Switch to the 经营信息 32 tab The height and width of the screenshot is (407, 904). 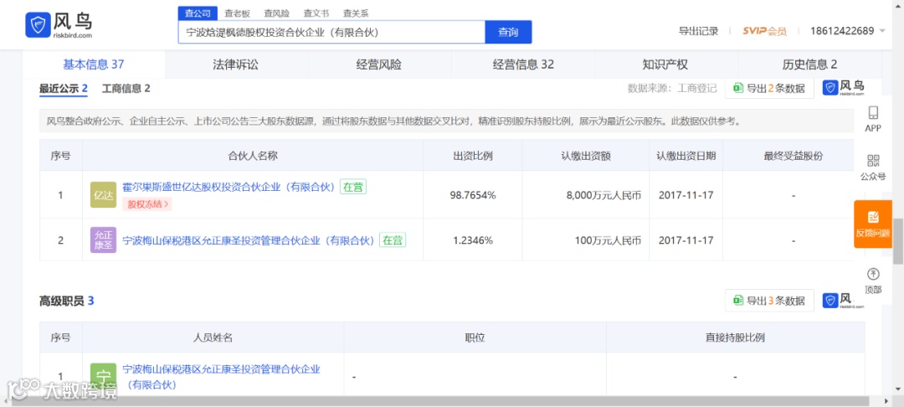(x=523, y=64)
